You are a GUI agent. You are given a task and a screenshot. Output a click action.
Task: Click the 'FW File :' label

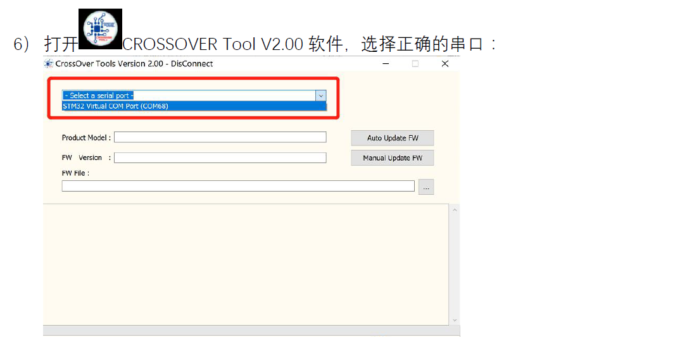click(x=76, y=173)
